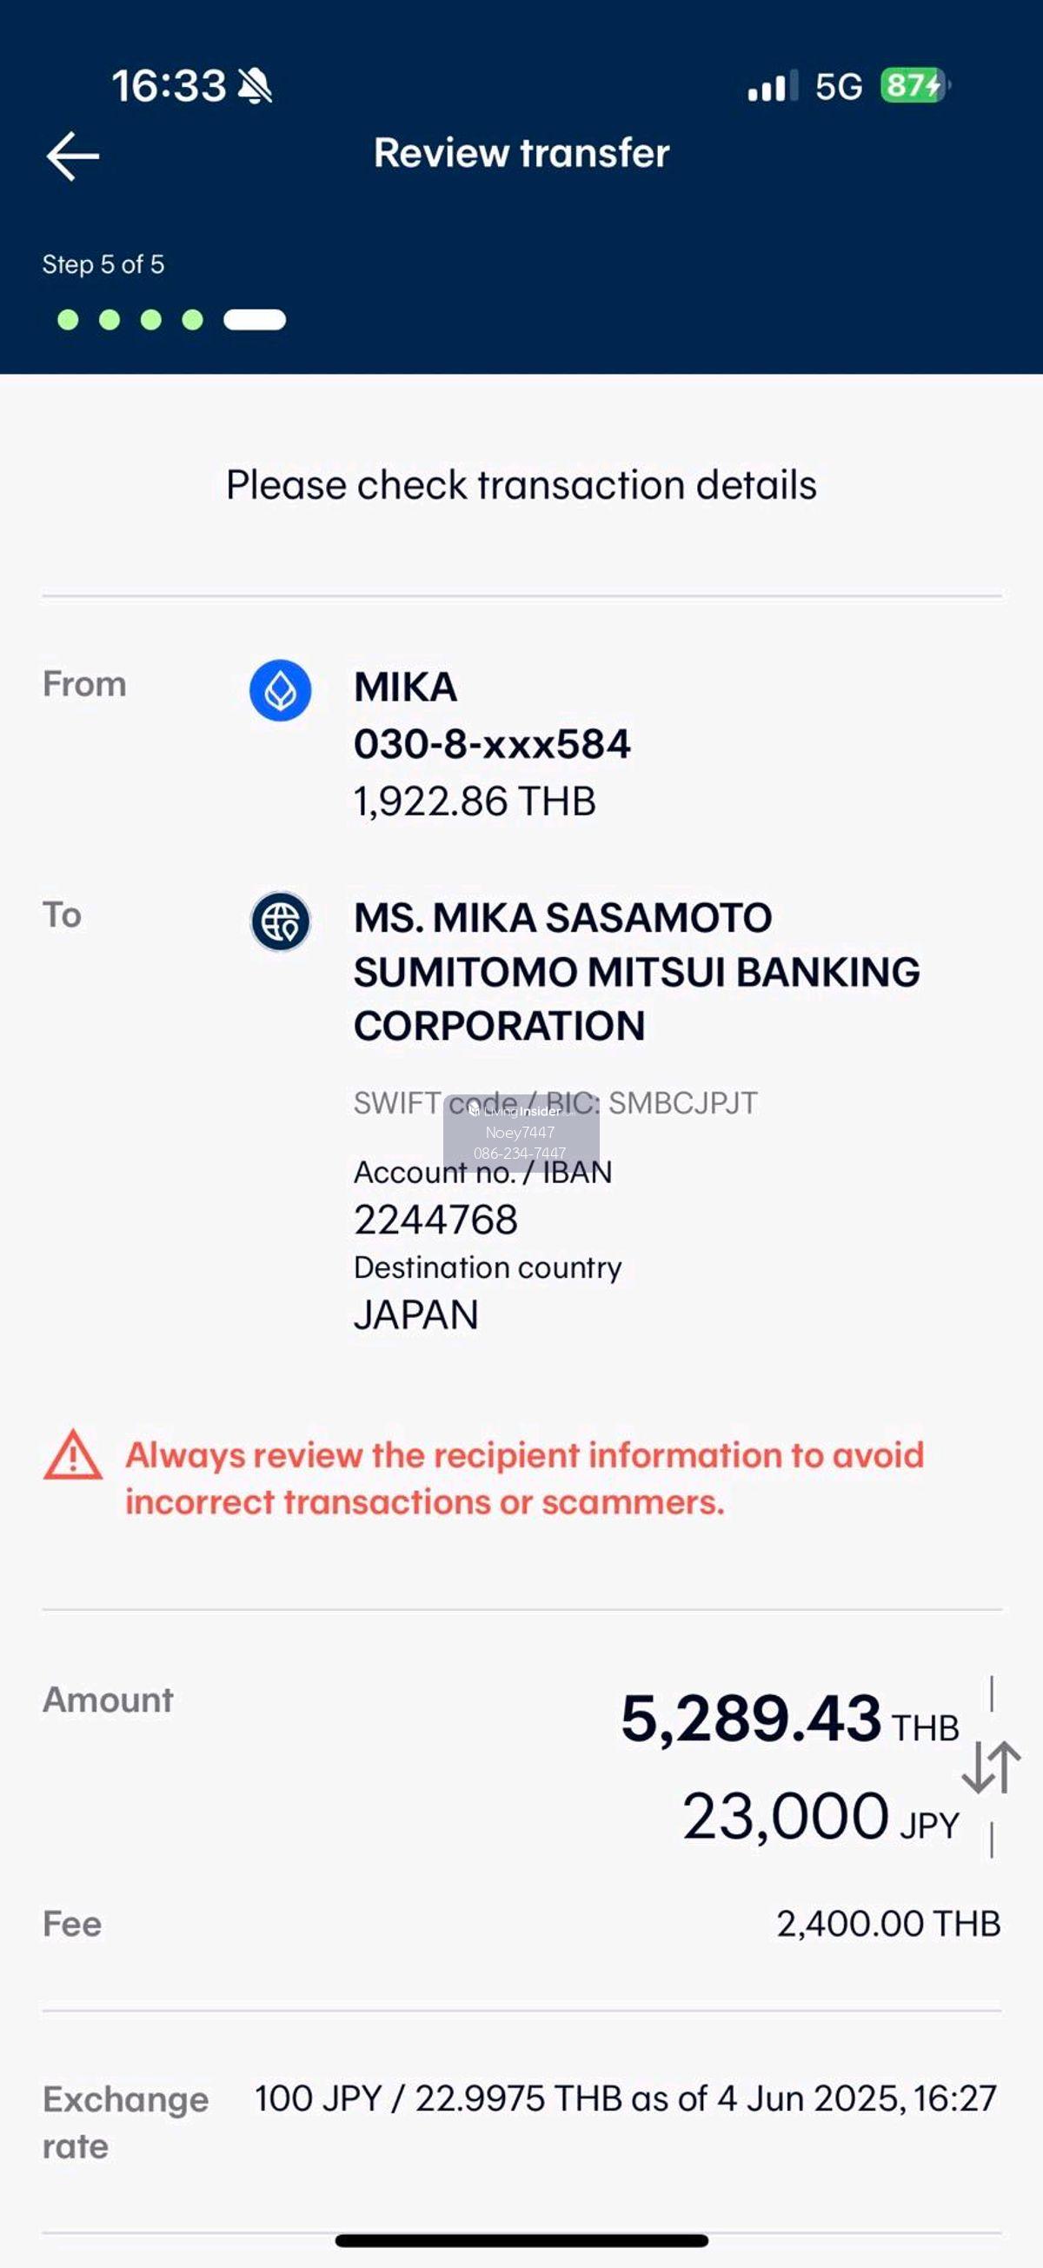1043x2268 pixels.
Task: Tap the cellular signal bars icon
Action: tap(772, 86)
